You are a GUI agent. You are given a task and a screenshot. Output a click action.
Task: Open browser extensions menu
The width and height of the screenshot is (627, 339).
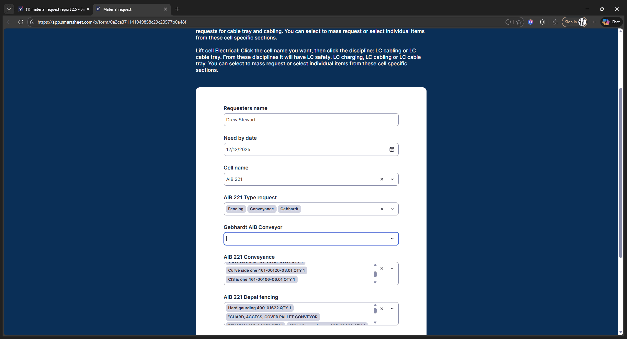click(x=542, y=22)
